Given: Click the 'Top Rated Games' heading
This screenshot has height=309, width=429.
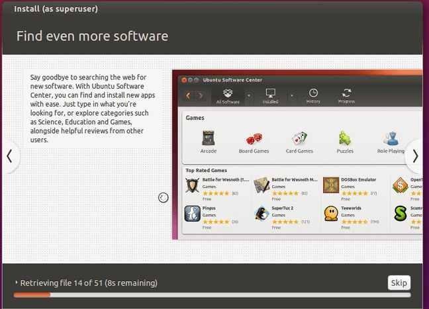Looking at the screenshot, I should pos(207,170).
